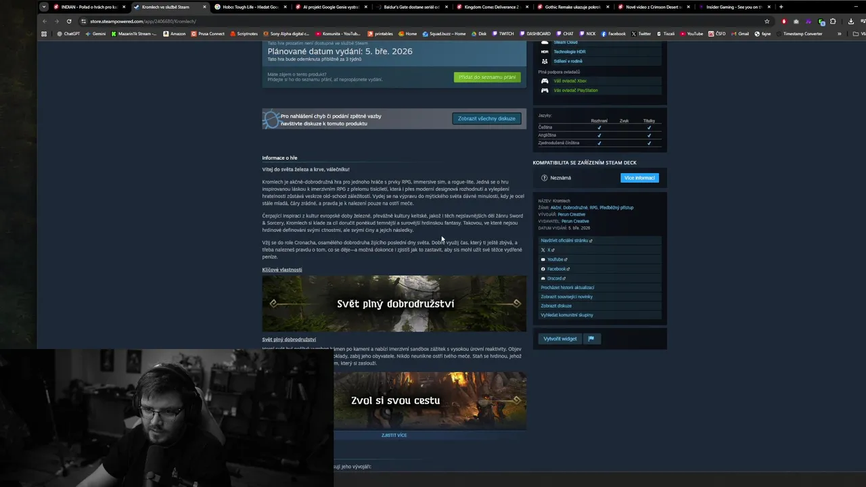The height and width of the screenshot is (487, 866).
Task: Open the Předběžný přístup genre link
Action: coord(616,208)
